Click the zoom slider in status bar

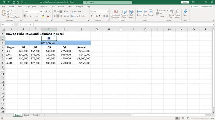tap(201, 118)
